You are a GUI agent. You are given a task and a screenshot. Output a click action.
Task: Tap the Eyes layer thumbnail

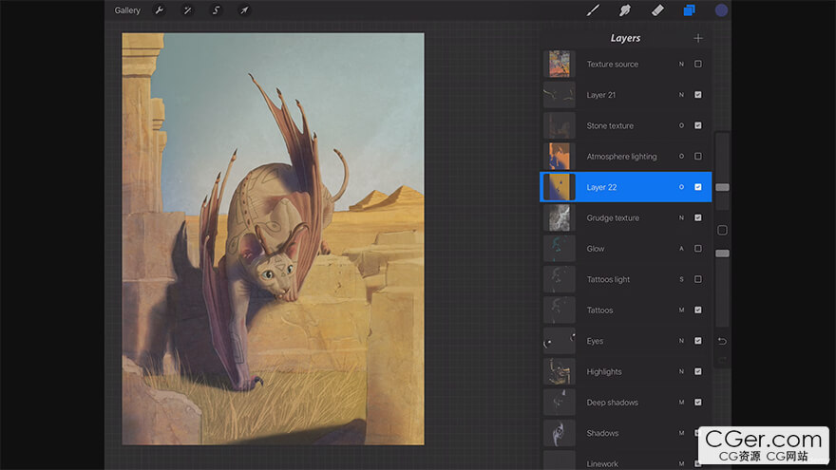[x=559, y=341]
